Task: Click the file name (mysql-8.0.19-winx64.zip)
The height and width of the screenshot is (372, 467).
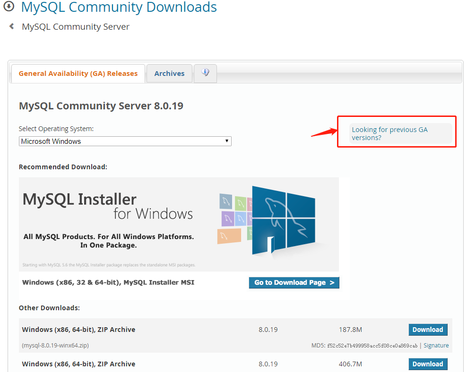Action: [55, 345]
